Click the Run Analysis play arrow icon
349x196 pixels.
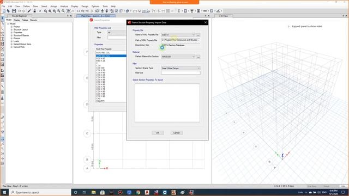(x=40, y=11)
